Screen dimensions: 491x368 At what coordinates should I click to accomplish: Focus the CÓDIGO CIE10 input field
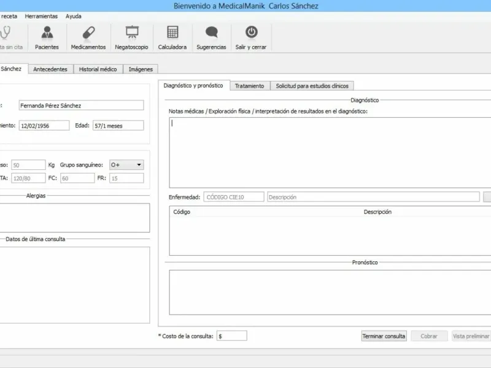coord(234,197)
